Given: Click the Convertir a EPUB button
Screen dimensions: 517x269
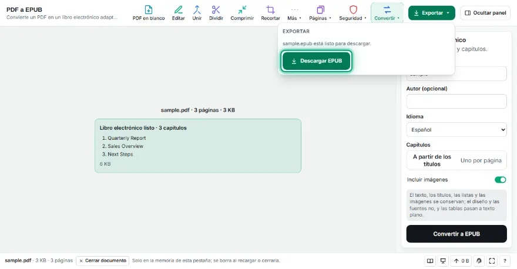Looking at the screenshot, I should click(456, 234).
